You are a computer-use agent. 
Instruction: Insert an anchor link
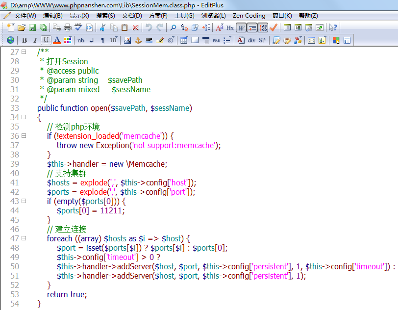click(x=138, y=40)
